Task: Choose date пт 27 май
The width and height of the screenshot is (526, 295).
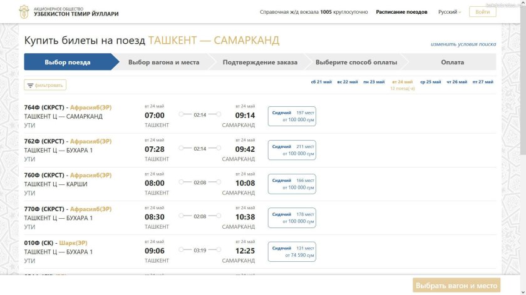Action: 483,82
